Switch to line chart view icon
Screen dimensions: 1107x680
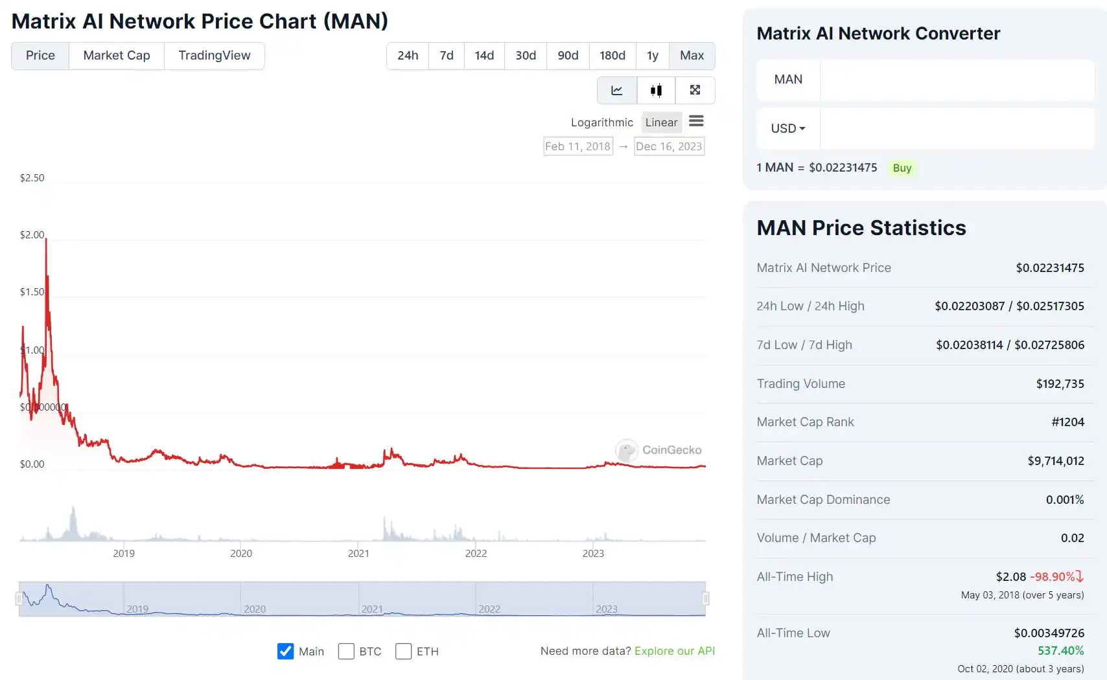617,91
